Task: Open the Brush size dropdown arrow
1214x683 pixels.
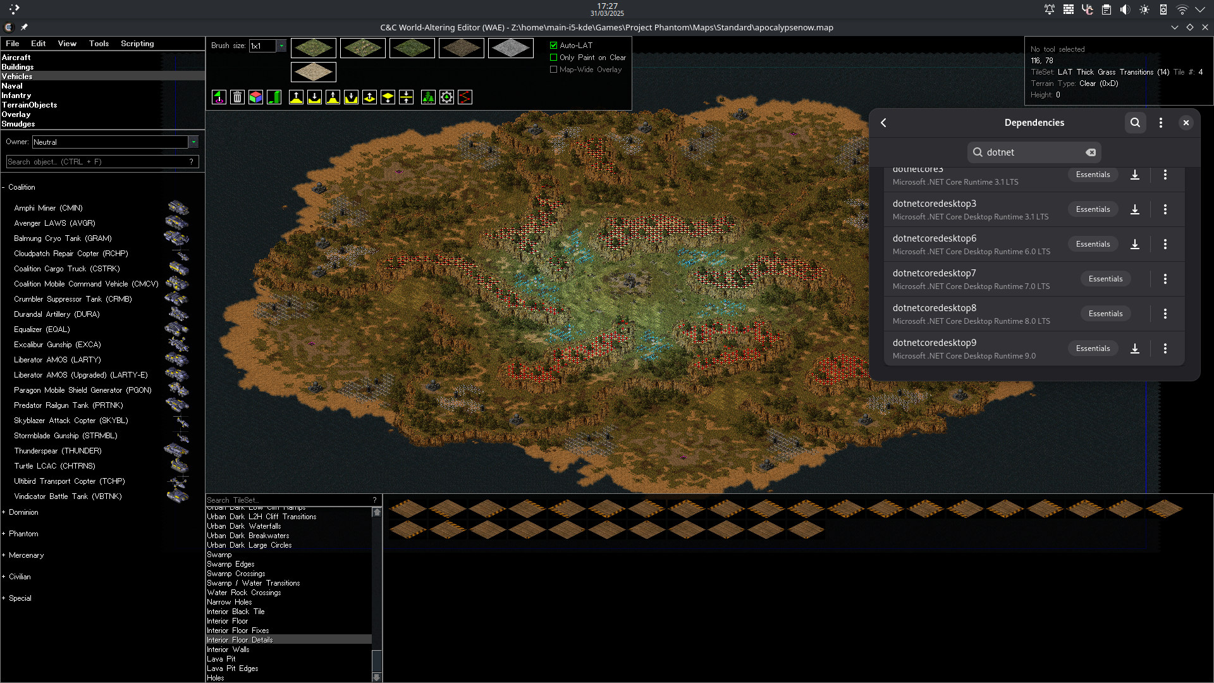Action: click(x=281, y=46)
